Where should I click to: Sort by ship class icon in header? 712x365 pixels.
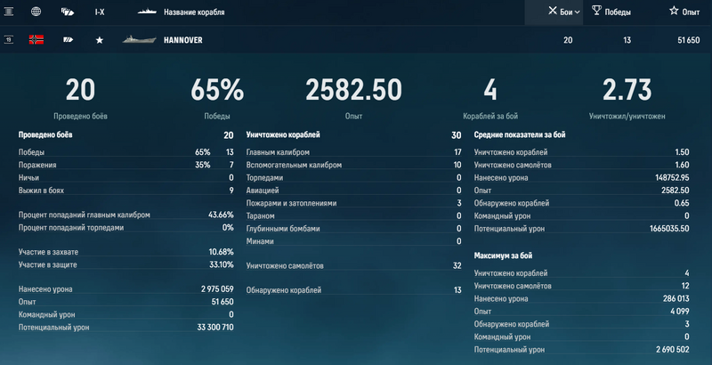pyautogui.click(x=67, y=12)
